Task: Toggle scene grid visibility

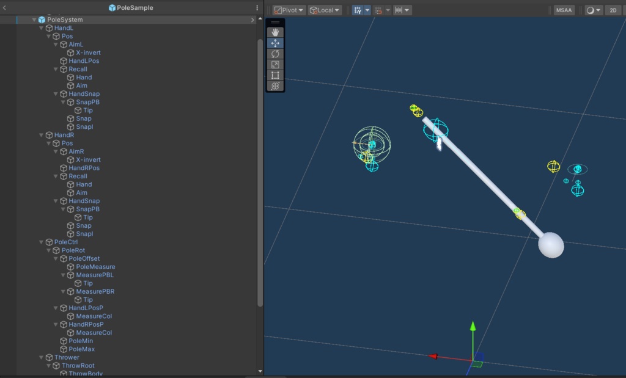Action: [x=358, y=10]
